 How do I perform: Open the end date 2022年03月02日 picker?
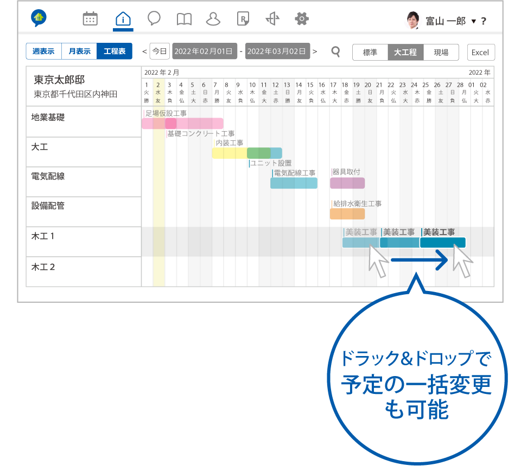(x=277, y=51)
